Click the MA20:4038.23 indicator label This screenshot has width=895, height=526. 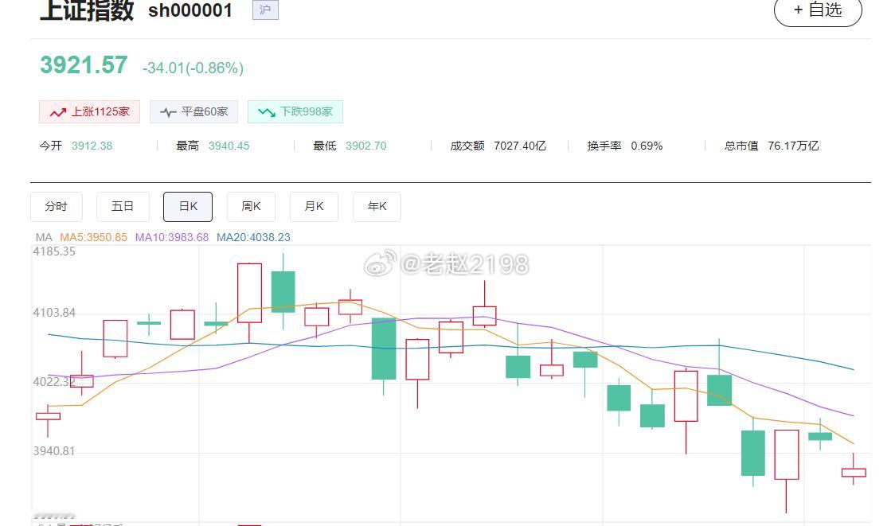point(253,237)
